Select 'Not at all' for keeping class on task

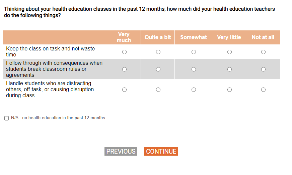coord(263,52)
